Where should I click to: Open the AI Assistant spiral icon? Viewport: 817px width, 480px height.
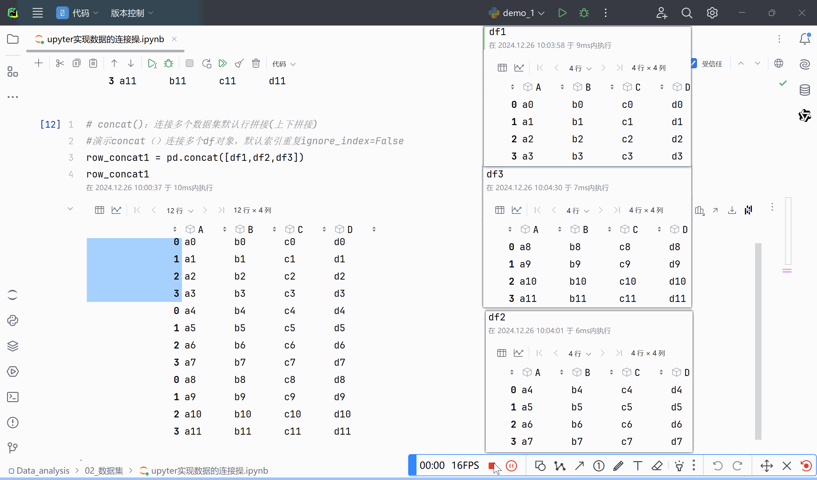coord(805,64)
